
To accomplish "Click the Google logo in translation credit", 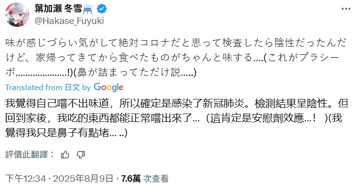I will 108,87.
